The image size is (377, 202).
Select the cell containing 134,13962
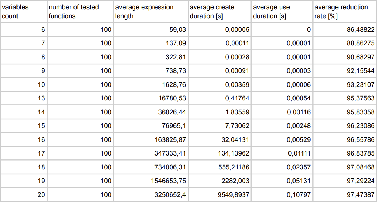point(219,153)
